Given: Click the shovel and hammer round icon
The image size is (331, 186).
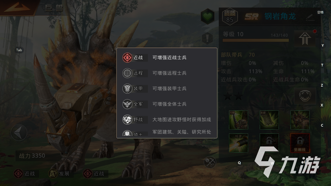Looking at the screenshot, I should tap(210, 162).
